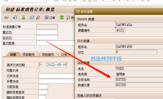Open the 开票冻结 dropdown field
The height and width of the screenshot is (99, 163).
coord(56,81)
